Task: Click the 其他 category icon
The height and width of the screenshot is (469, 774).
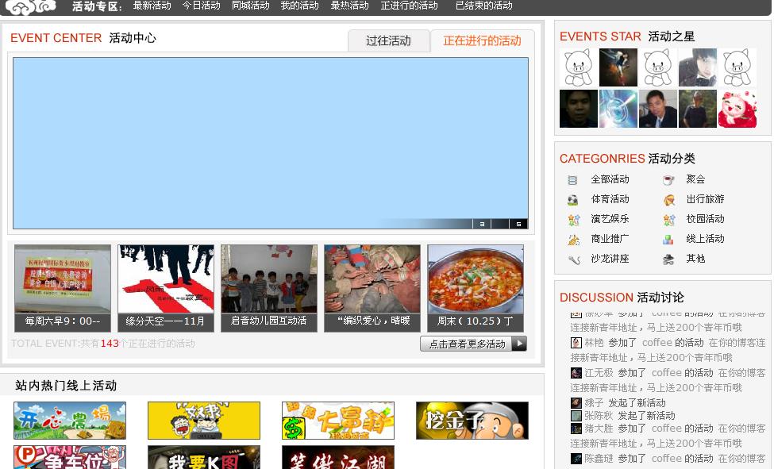Action: pos(668,259)
